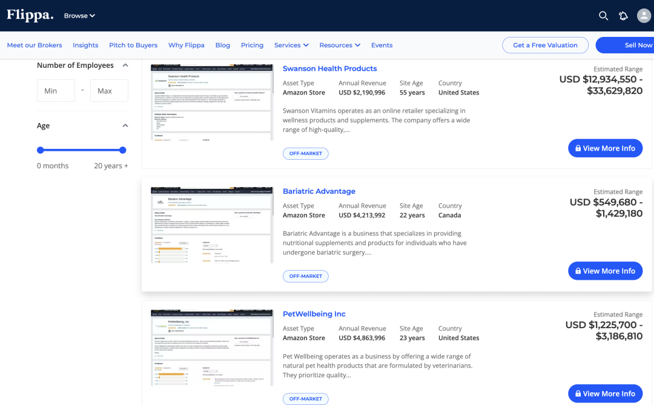Screen dimensions: 654x405
Task: Click OFF-MARKET tag on Bariatric Advantage
Action: pos(306,276)
